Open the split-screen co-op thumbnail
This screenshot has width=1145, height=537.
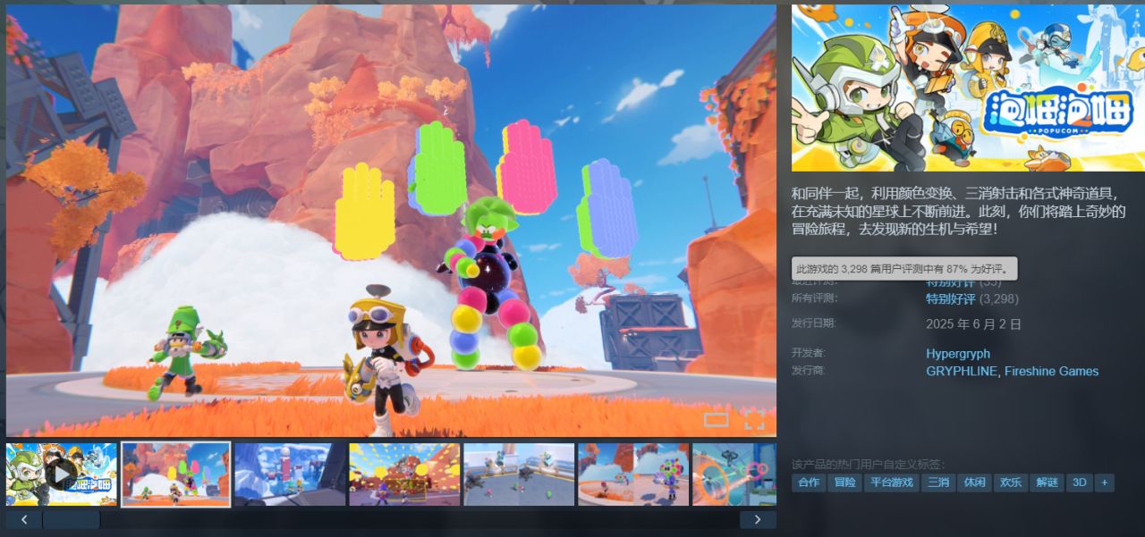point(633,474)
